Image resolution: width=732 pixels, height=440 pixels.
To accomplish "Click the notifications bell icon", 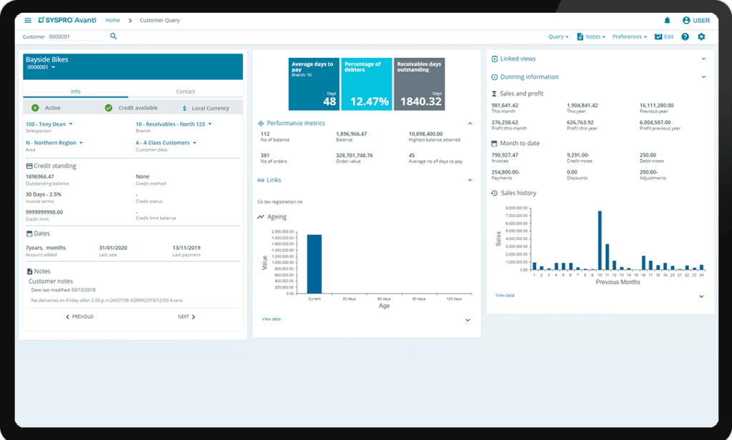I will (666, 20).
